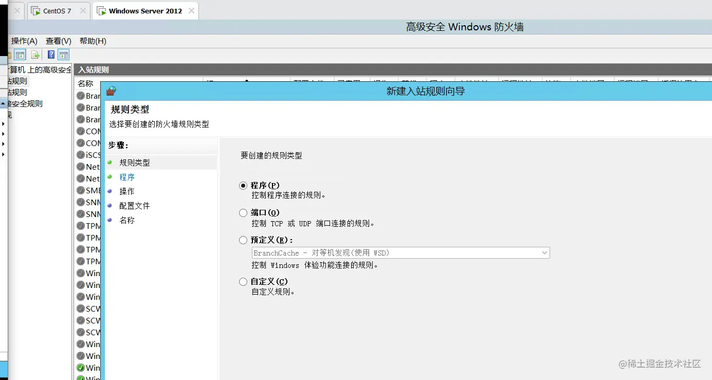Select the SME rule row in the list
Image resolution: width=712 pixels, height=380 pixels.
coord(88,190)
